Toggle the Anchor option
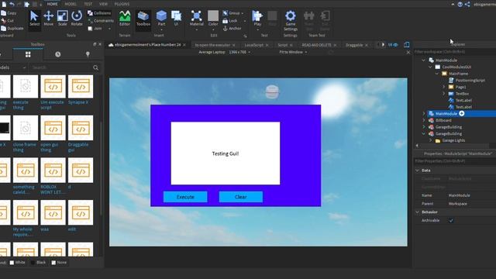This screenshot has width=496, height=279. coord(232,28)
